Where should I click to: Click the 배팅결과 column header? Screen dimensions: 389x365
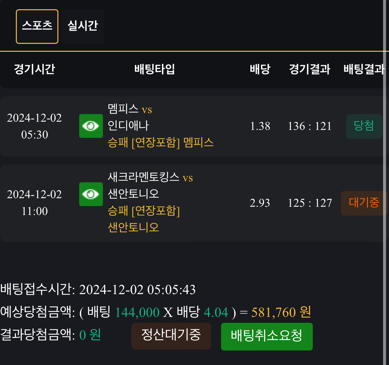364,69
